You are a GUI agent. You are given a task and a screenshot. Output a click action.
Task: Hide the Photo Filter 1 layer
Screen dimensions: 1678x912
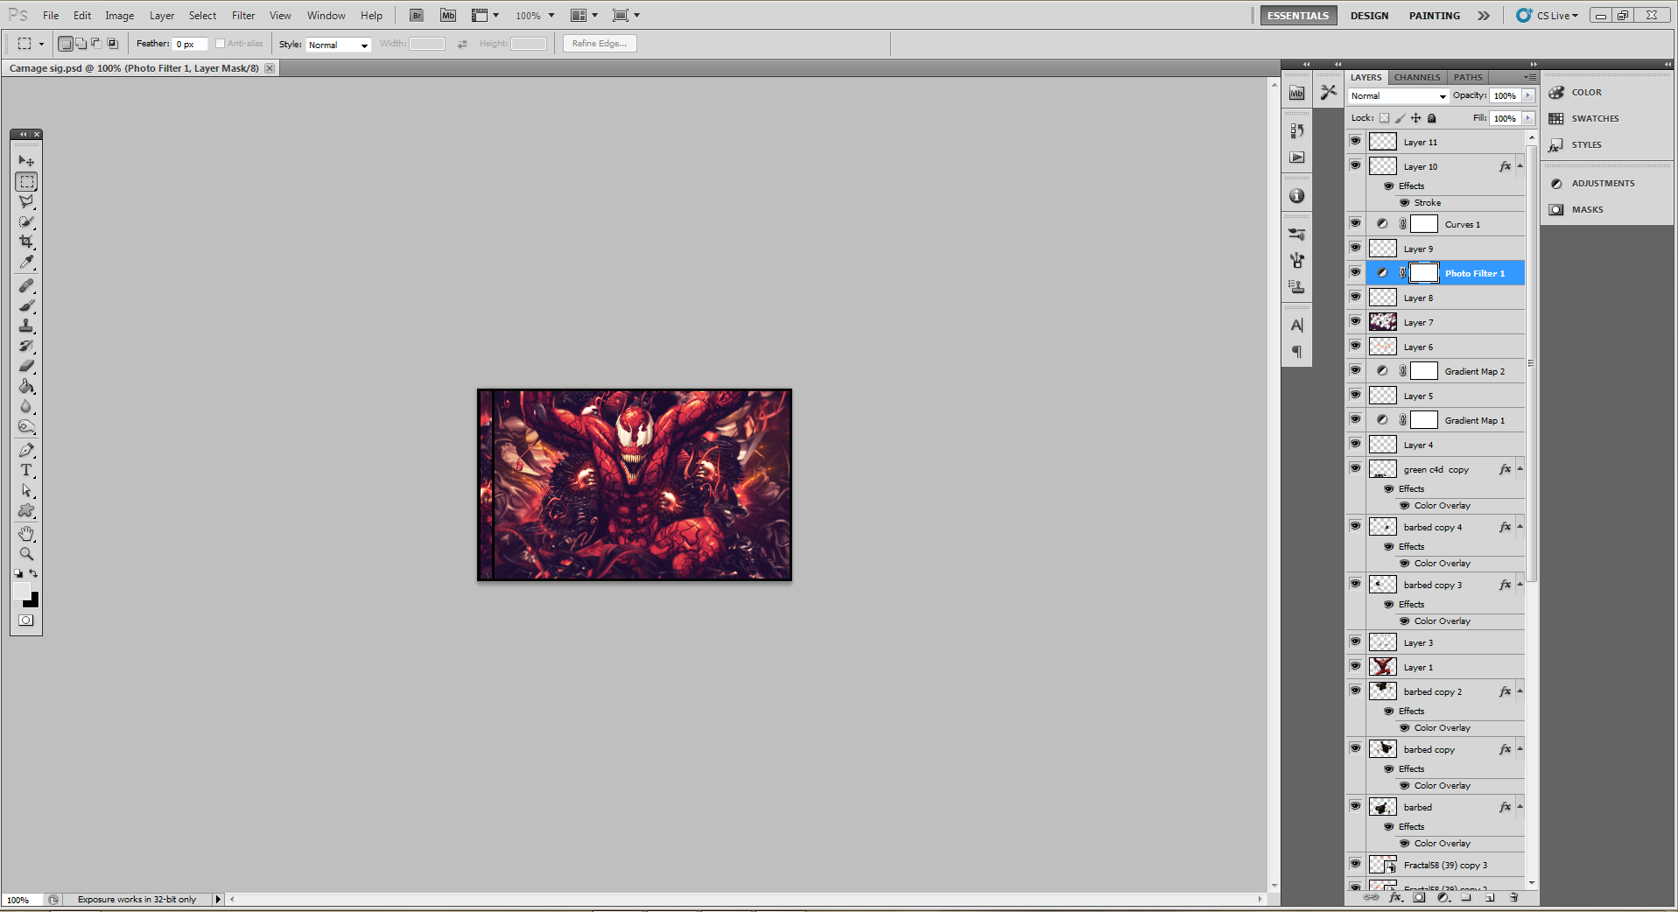click(1355, 272)
